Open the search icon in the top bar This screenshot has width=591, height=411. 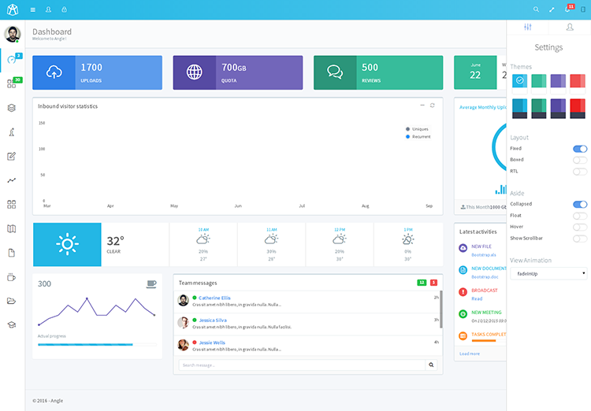[x=536, y=9]
